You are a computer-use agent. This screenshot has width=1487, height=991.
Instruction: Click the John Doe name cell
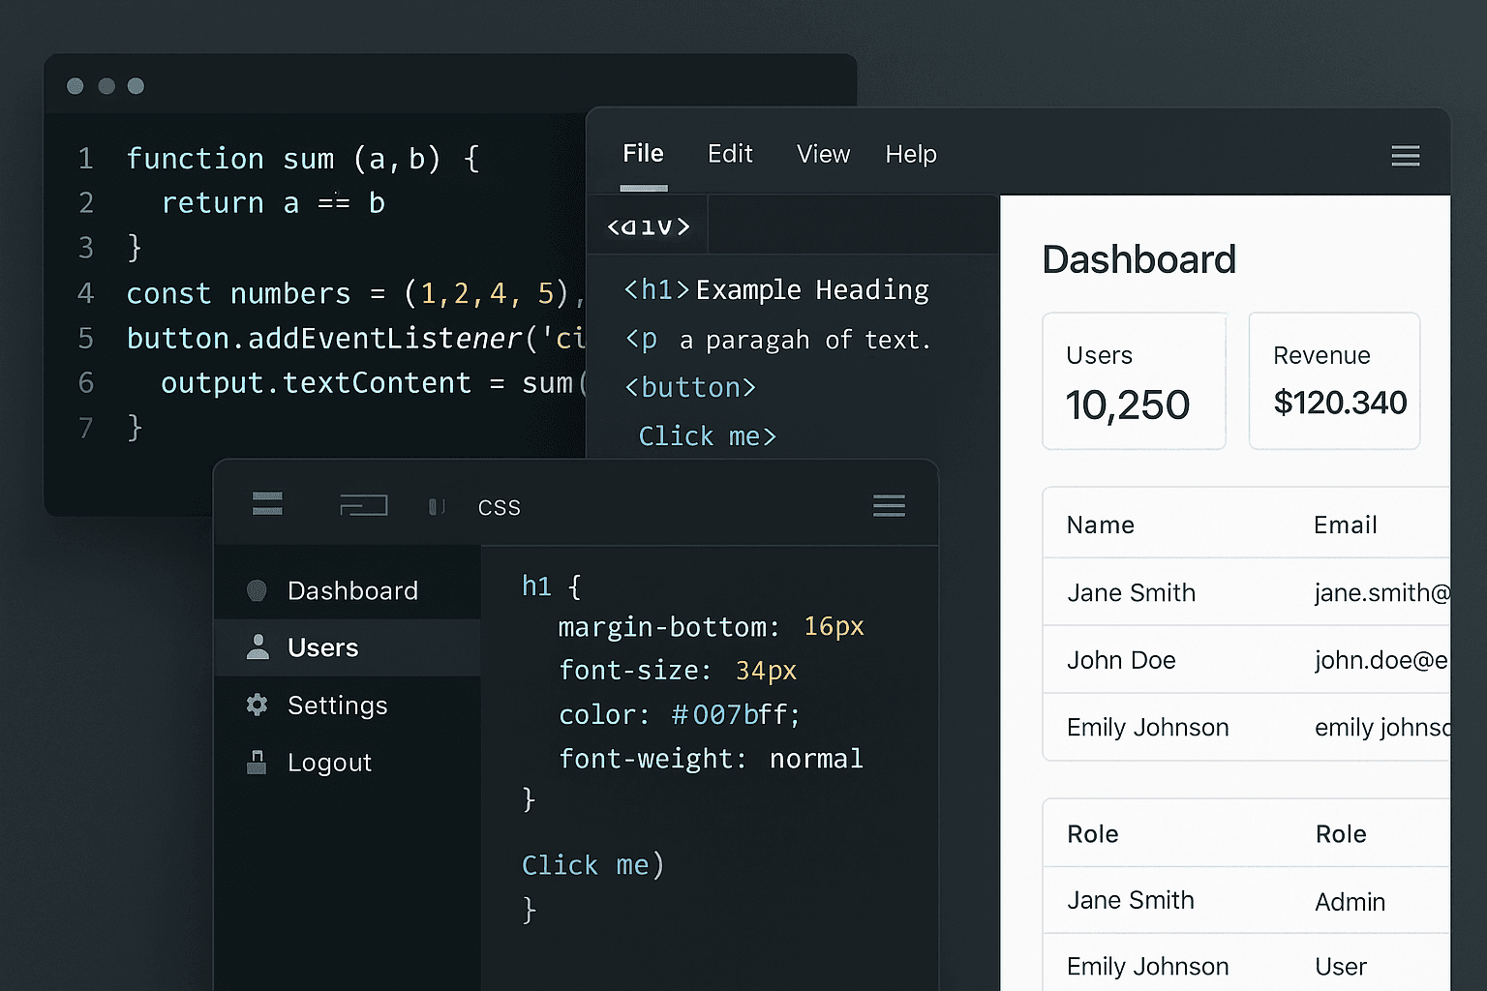tap(1121, 660)
